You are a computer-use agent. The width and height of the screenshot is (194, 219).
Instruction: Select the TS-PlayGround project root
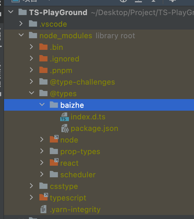tap(58, 12)
